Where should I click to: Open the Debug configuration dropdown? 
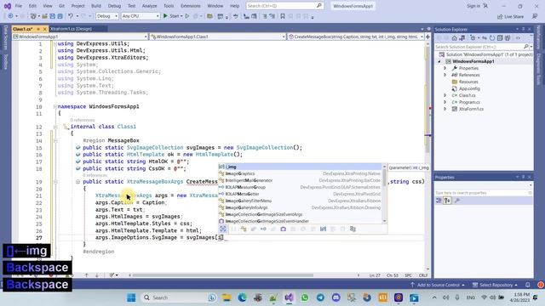point(107,16)
